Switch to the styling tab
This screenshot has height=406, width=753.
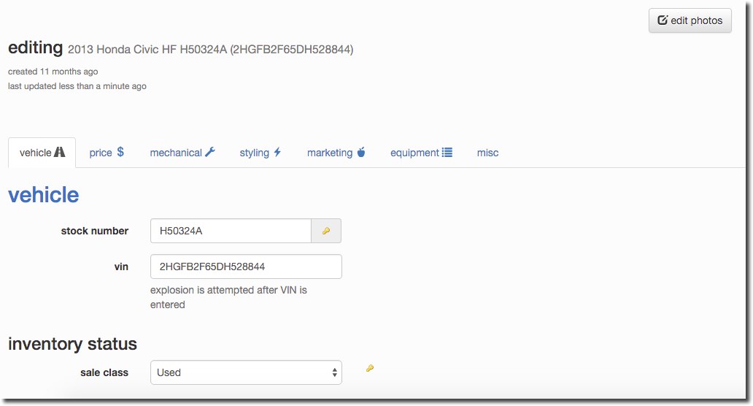click(260, 153)
